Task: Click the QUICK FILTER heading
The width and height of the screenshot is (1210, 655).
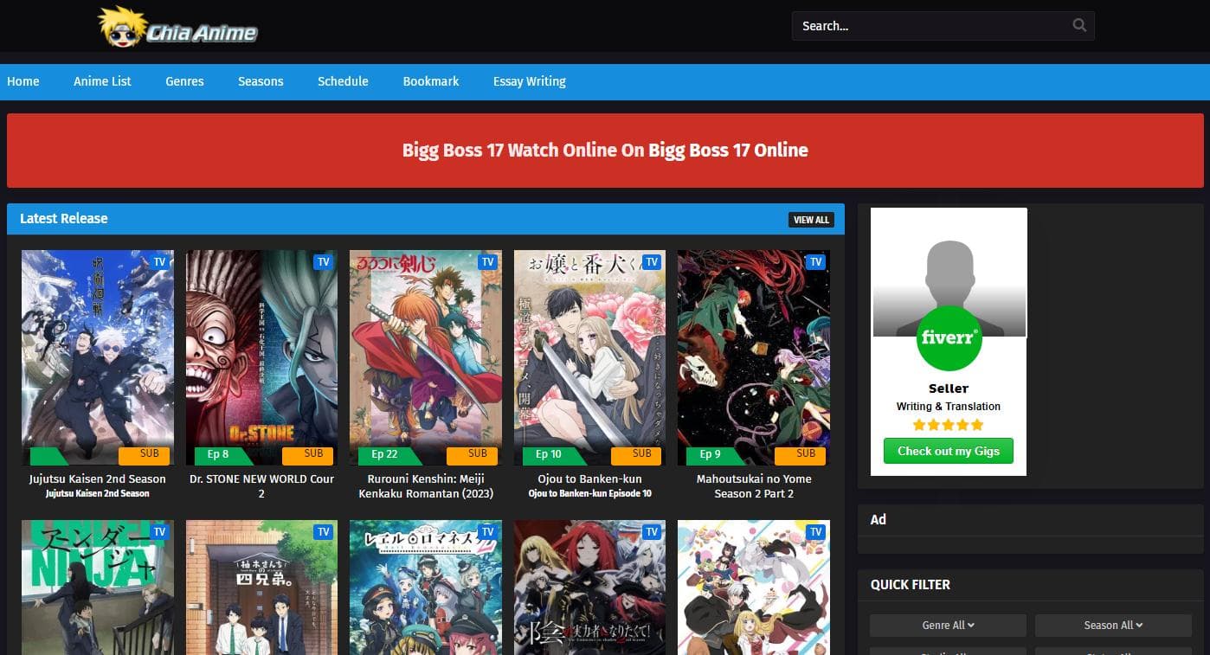Action: click(911, 585)
